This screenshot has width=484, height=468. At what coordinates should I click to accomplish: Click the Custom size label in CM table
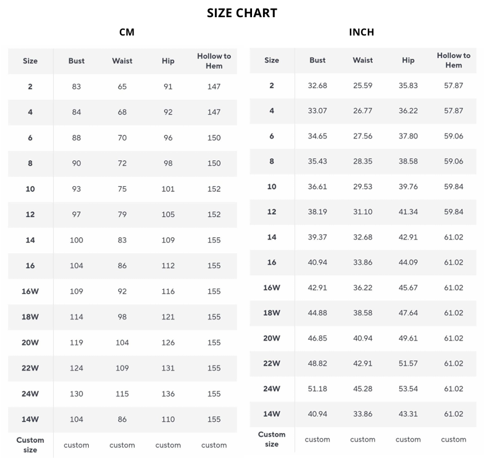pyautogui.click(x=30, y=445)
